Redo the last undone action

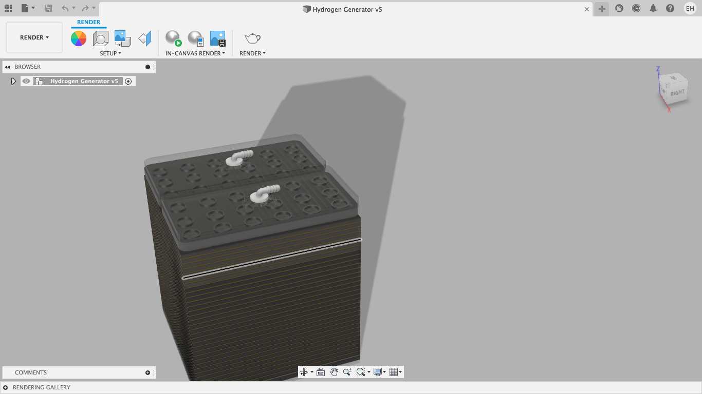pos(85,8)
